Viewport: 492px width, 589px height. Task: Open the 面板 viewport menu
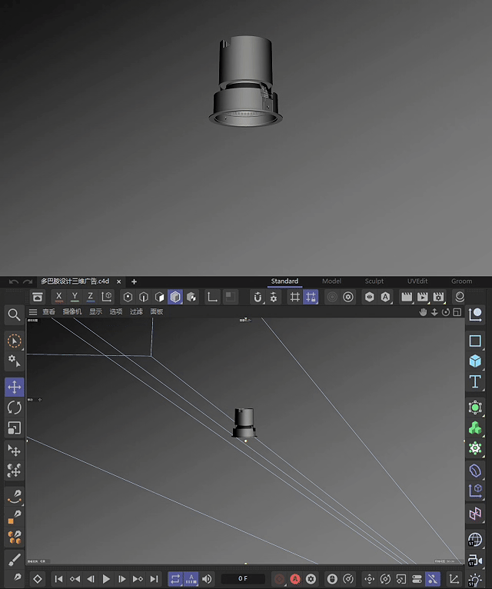coord(157,311)
